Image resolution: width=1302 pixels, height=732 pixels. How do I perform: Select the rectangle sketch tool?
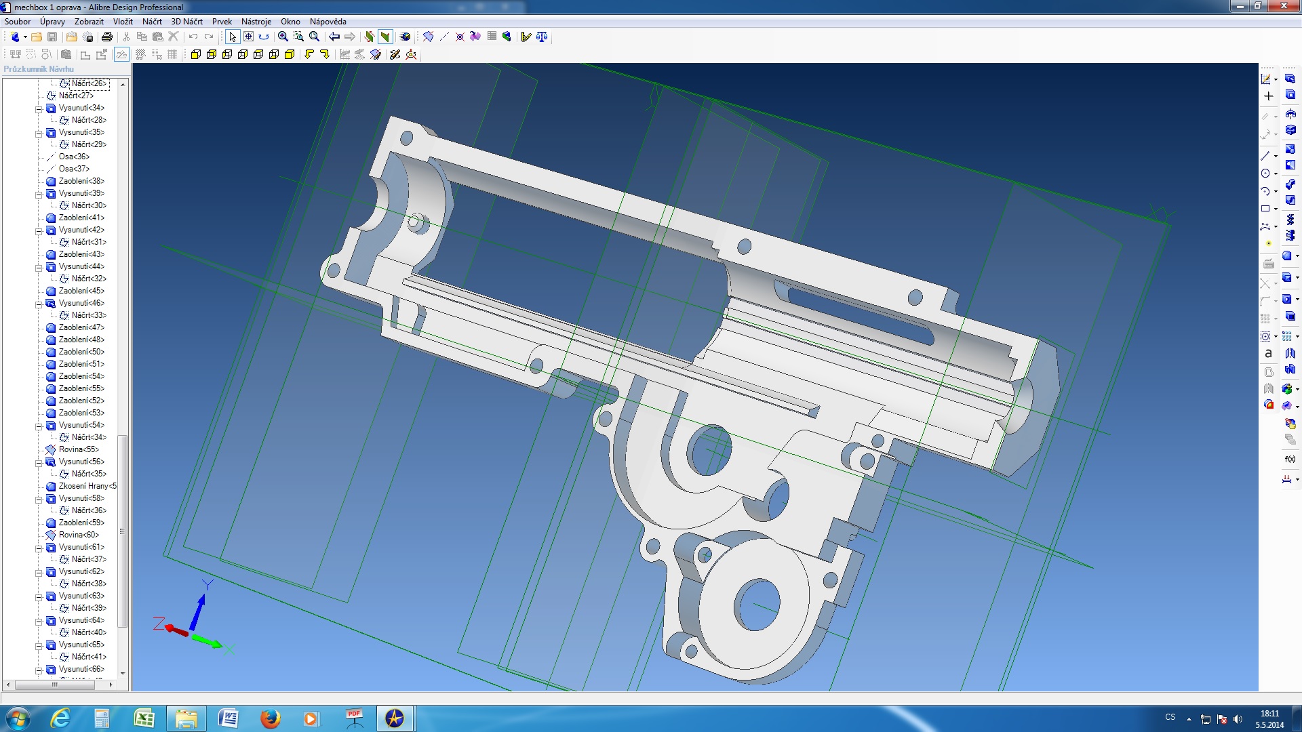1265,209
